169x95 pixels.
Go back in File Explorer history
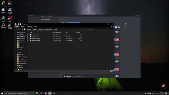pyautogui.click(x=16, y=29)
